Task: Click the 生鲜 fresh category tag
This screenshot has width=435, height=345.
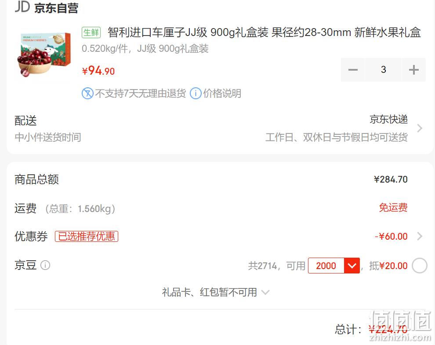Action: click(x=91, y=32)
